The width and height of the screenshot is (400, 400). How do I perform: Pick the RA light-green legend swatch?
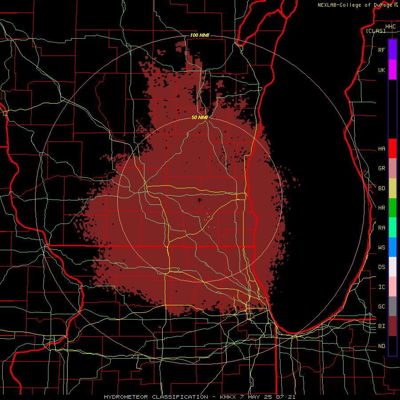point(392,228)
